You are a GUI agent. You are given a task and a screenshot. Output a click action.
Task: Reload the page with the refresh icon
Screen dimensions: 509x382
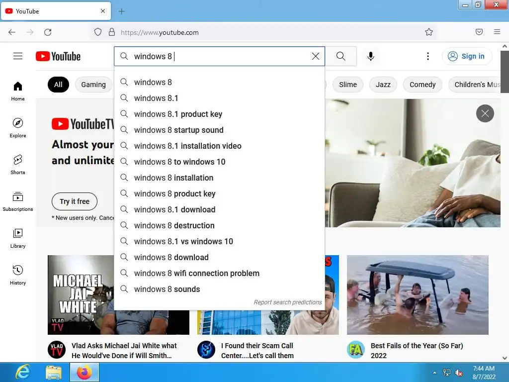pyautogui.click(x=48, y=32)
